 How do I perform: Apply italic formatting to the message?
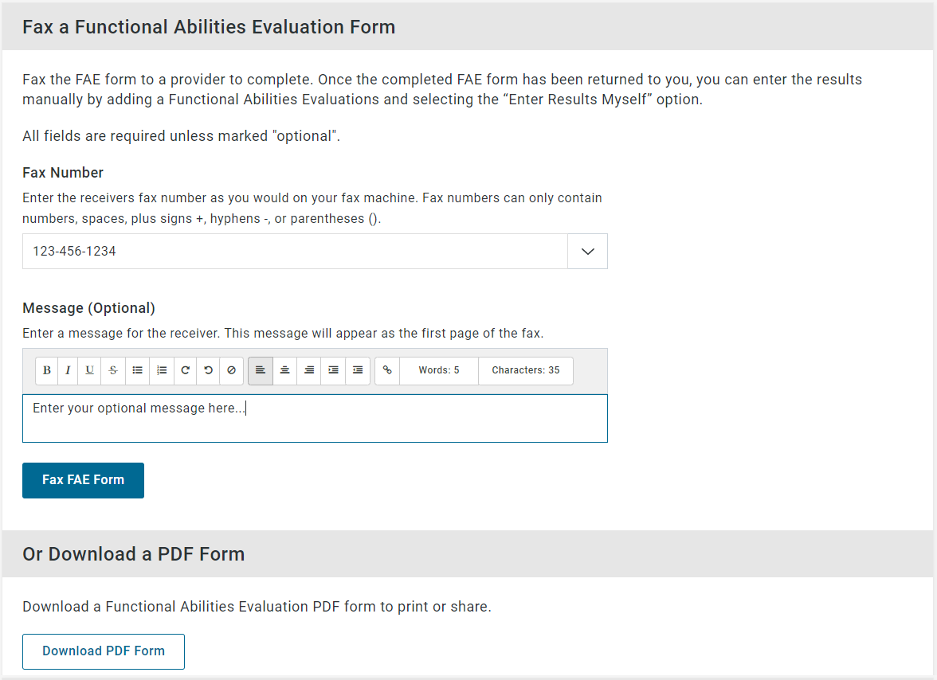[x=68, y=370]
